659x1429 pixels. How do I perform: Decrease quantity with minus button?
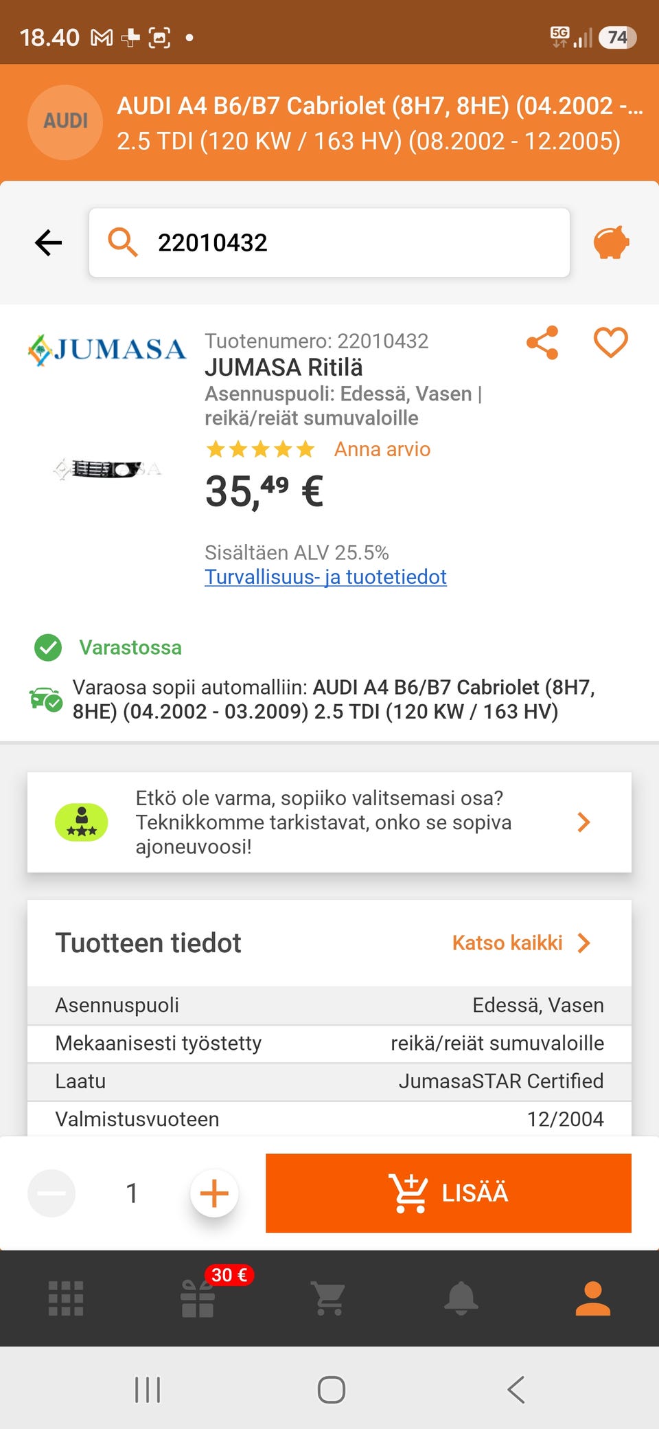pyautogui.click(x=51, y=1193)
